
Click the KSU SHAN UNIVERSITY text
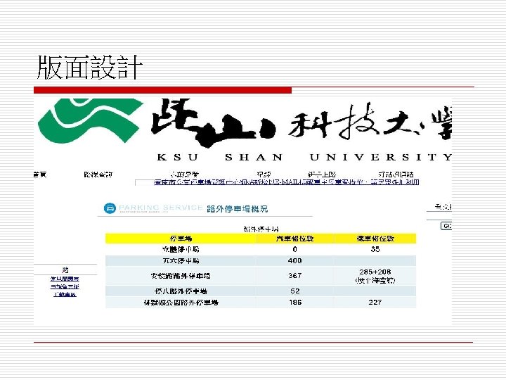(x=304, y=158)
